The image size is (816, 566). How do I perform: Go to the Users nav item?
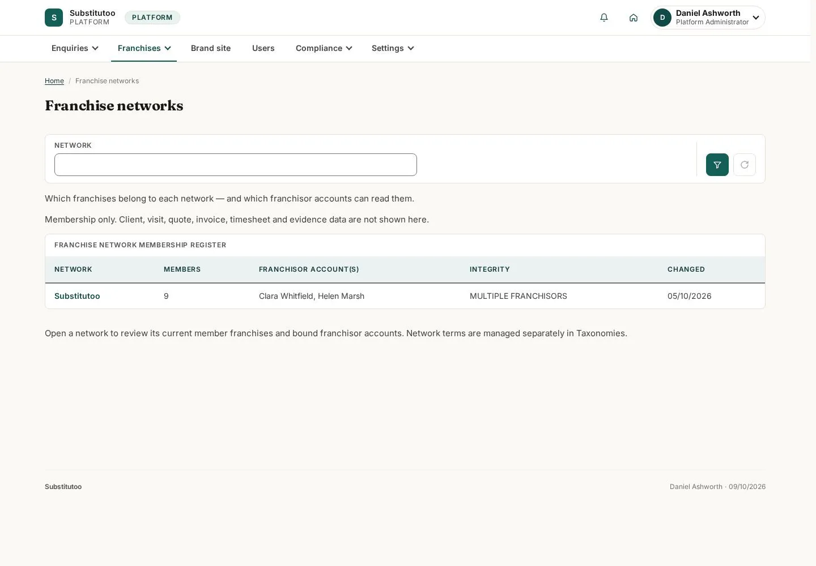[x=263, y=48]
